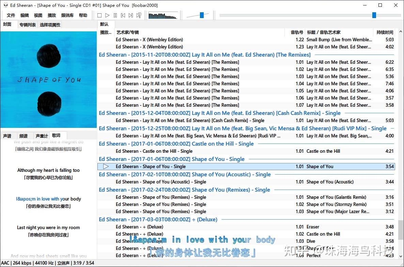Select the Next track icon
The height and width of the screenshot is (267, 404).
tap(131, 15)
